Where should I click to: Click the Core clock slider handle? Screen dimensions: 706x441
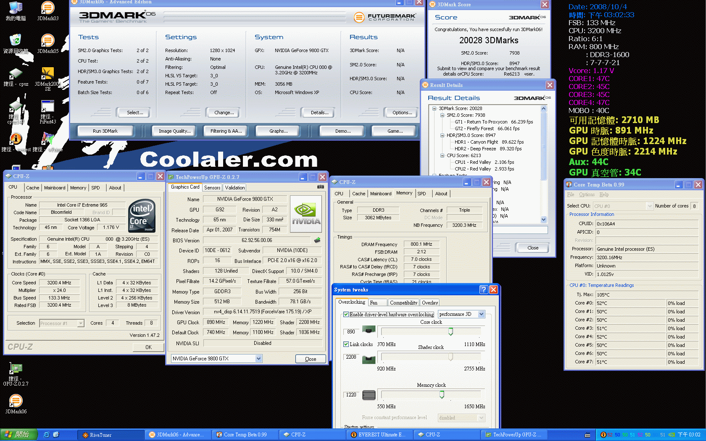tap(450, 332)
